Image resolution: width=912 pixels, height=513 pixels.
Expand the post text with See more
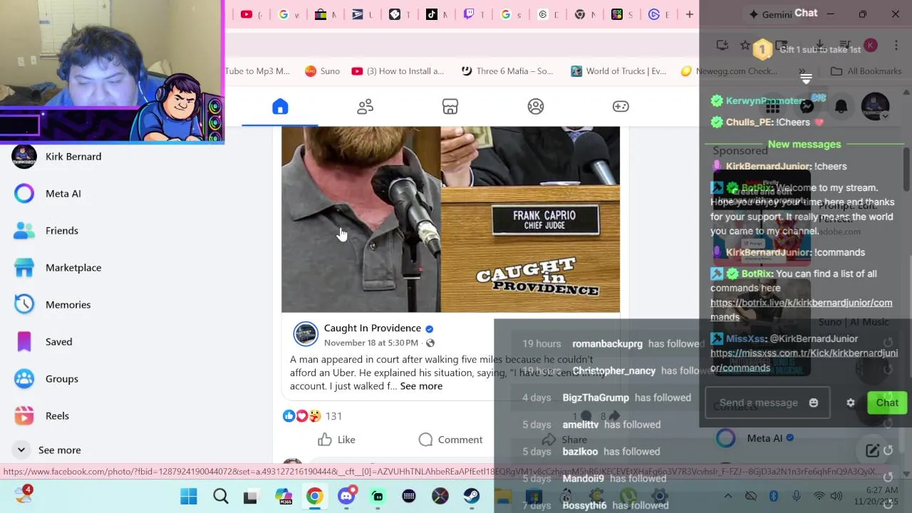point(421,386)
